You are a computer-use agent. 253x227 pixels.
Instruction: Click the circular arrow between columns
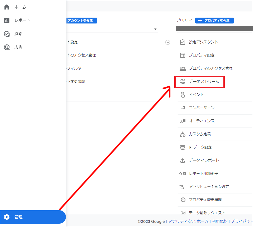pos(168,42)
